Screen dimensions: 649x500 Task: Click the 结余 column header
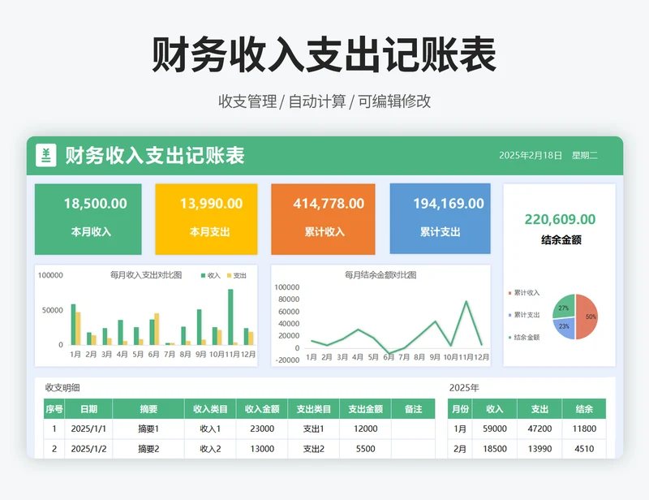[584, 409]
